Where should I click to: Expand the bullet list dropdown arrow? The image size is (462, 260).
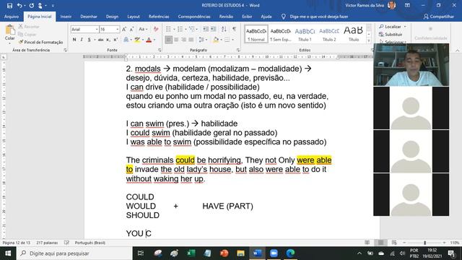(x=174, y=29)
